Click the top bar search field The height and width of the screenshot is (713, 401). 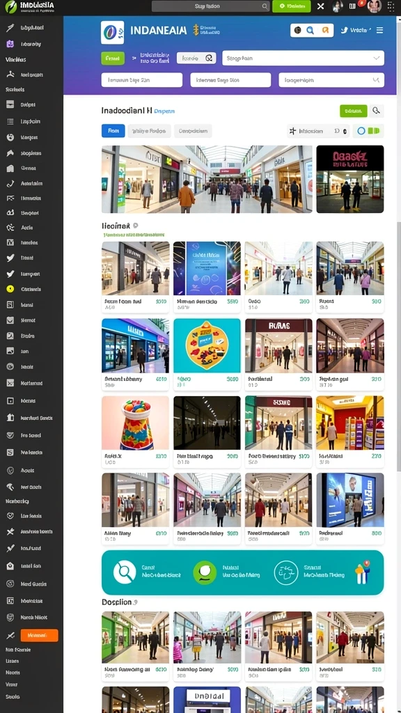tap(210, 6)
